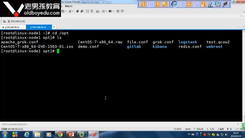Screen dimensions: 245x138
Task: Open the help question mark icon
Action: click(x=118, y=11)
